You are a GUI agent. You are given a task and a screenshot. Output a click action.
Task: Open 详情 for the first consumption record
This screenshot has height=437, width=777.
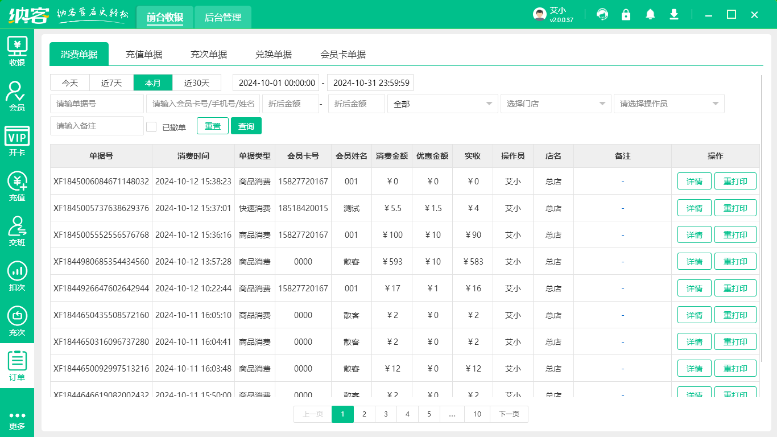tap(694, 181)
